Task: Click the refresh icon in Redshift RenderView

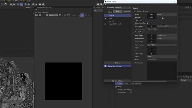Action: click(43, 15)
